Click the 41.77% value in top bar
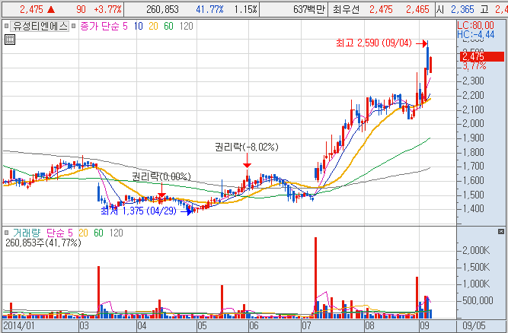Screen dimensions: 508x333 (x=209, y=9)
